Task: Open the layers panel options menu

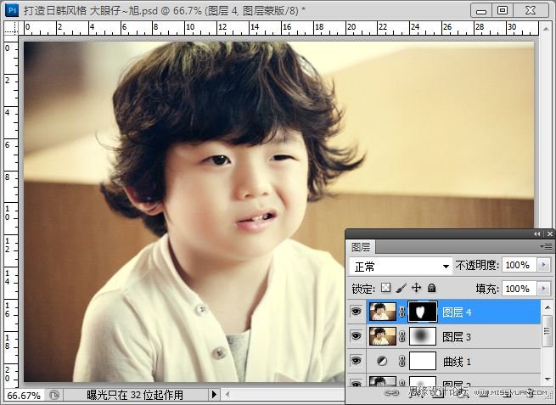Action: pyautogui.click(x=547, y=246)
